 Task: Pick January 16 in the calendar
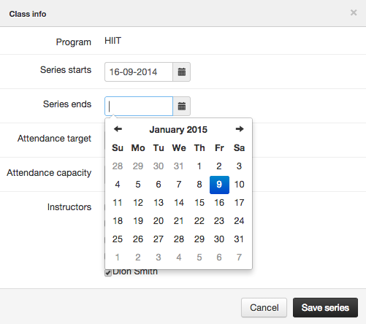tap(219, 203)
